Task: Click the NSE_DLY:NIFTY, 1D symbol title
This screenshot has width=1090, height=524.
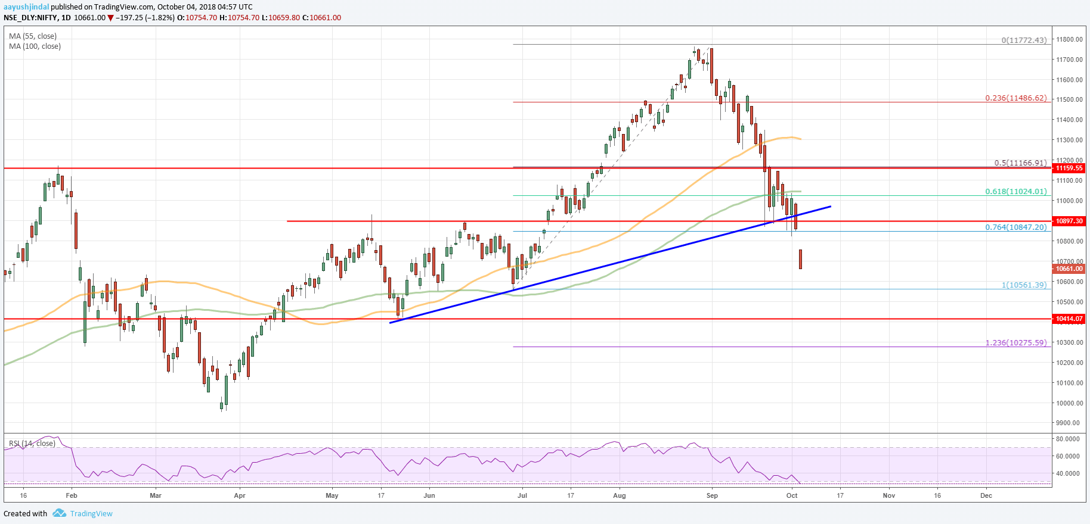Action: click(x=37, y=18)
